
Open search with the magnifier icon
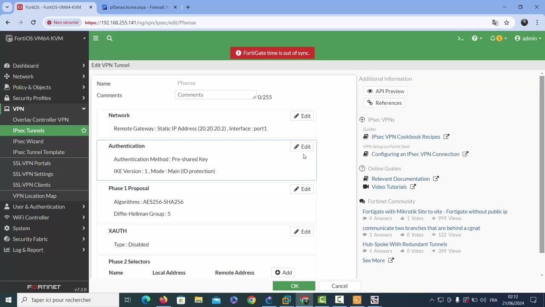tap(109, 38)
